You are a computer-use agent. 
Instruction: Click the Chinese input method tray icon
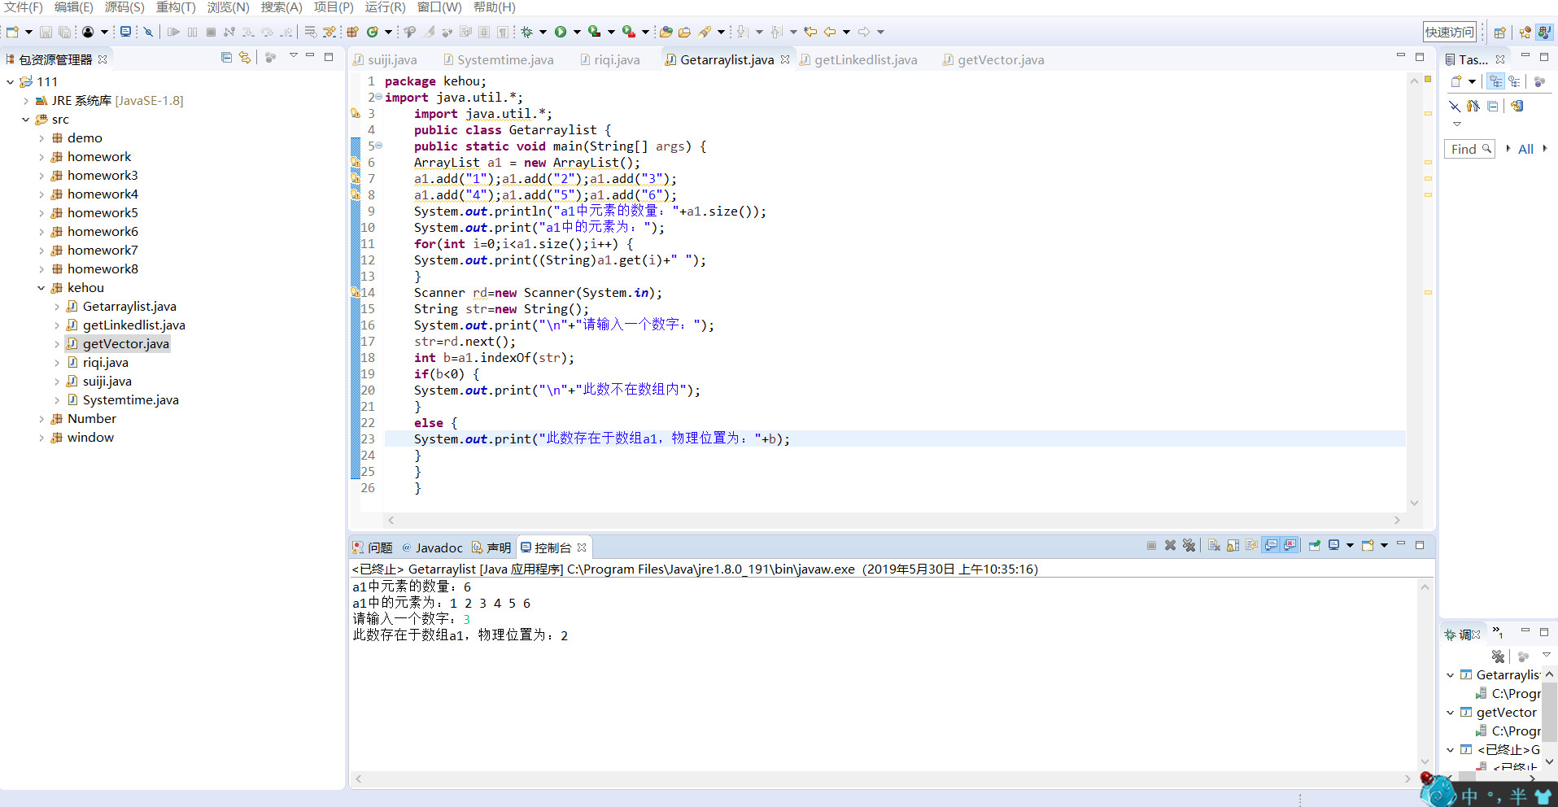pos(1469,796)
